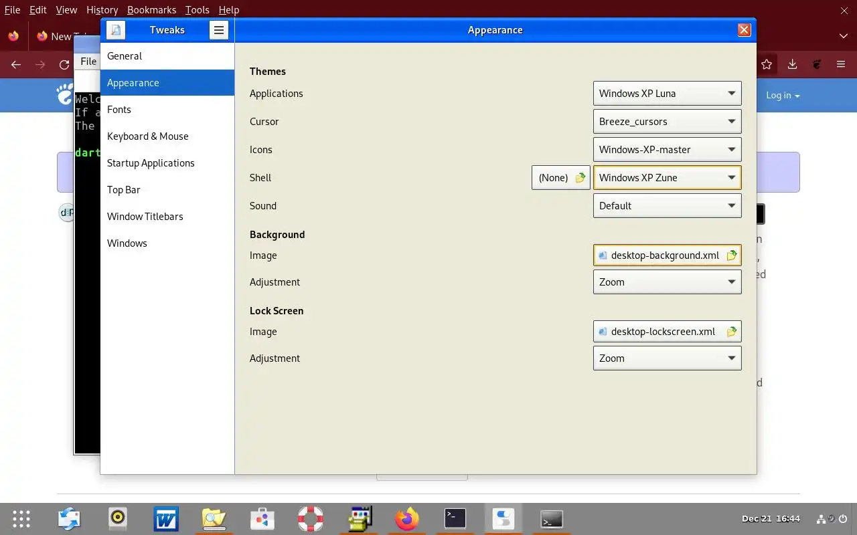The height and width of the screenshot is (535, 857).
Task: Select Appearance in Tweaks sidebar
Action: click(167, 83)
